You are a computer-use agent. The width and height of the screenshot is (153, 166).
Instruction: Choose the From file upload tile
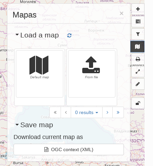coord(92,74)
